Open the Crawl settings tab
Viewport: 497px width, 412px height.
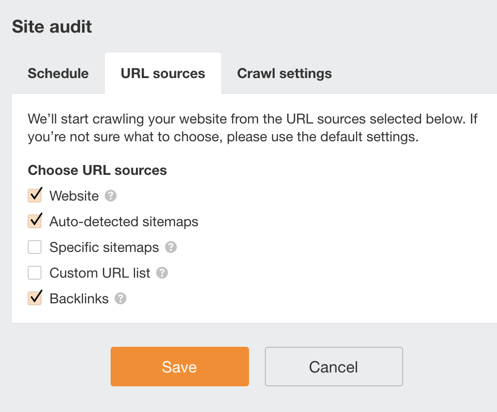(285, 74)
